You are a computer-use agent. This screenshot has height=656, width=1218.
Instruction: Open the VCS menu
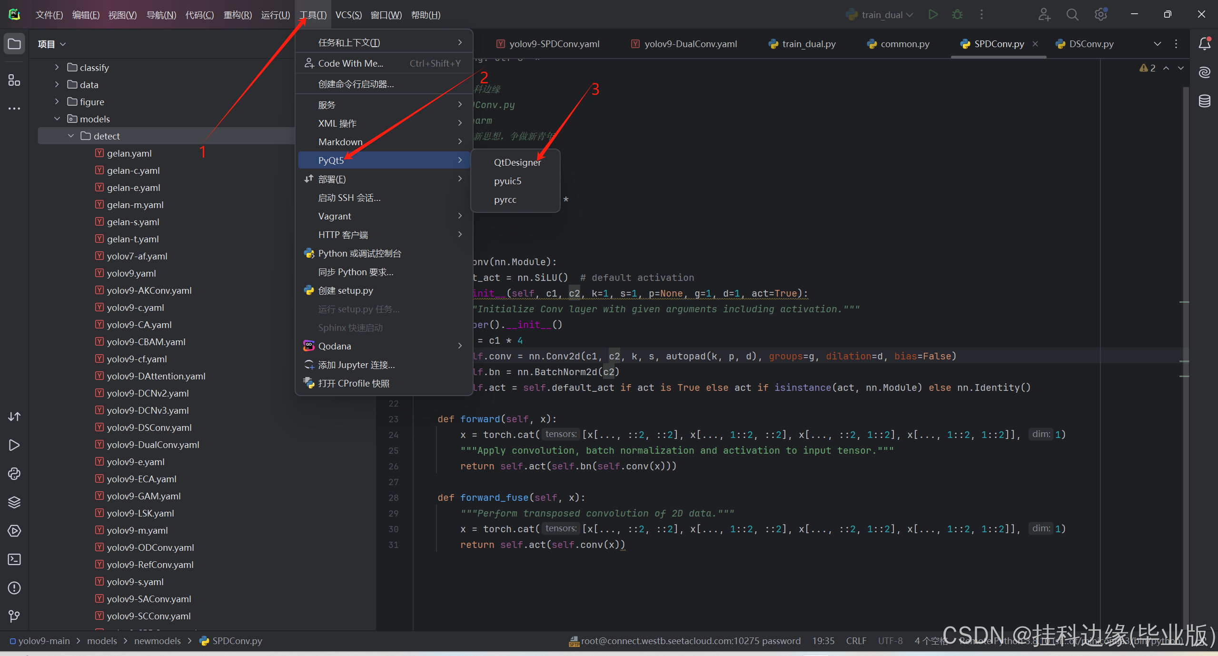(348, 15)
